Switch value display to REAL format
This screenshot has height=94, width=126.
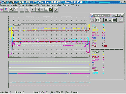97,20
